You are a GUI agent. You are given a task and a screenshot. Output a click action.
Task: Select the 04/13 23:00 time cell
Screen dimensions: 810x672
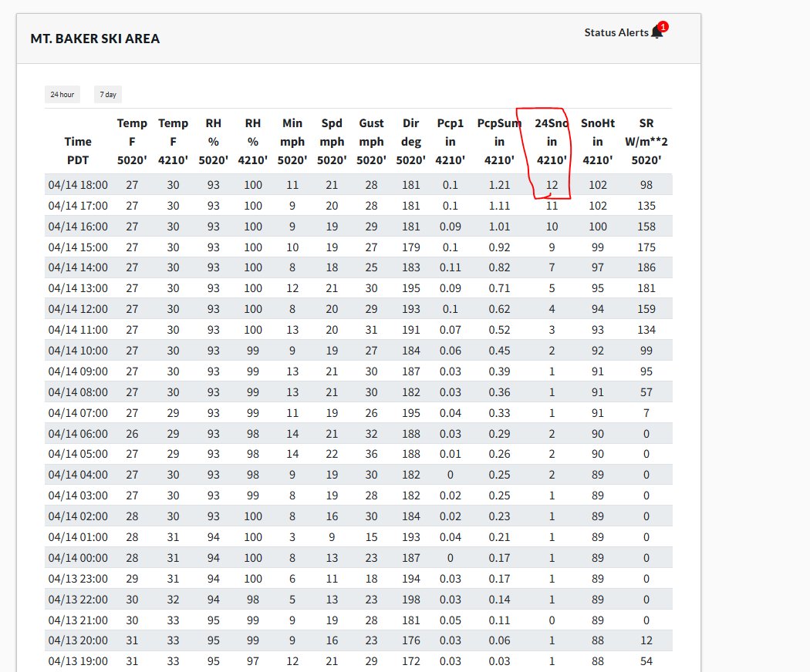(78, 579)
